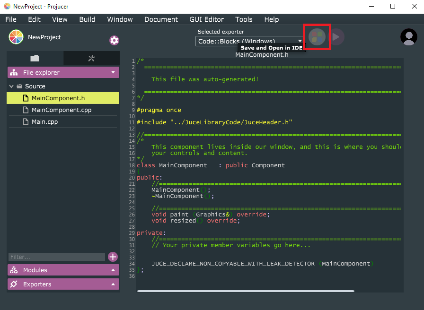Screen dimensions: 424x310
Task: Click the plus add file button
Action: point(113,257)
